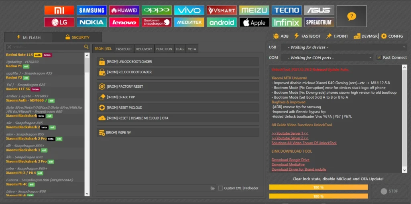Open the COM ports dropdown
The height and width of the screenshot is (204, 411).
[327, 58]
